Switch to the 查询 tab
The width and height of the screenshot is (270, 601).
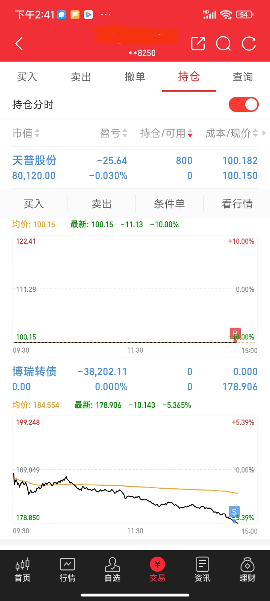click(243, 77)
